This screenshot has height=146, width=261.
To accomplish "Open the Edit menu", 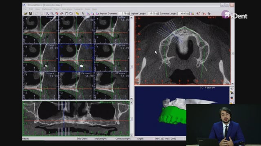I will [x=31, y=9].
